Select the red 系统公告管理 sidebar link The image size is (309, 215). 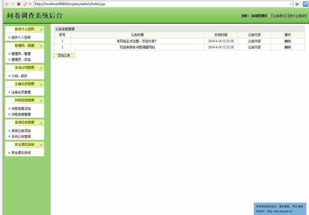tap(21, 136)
